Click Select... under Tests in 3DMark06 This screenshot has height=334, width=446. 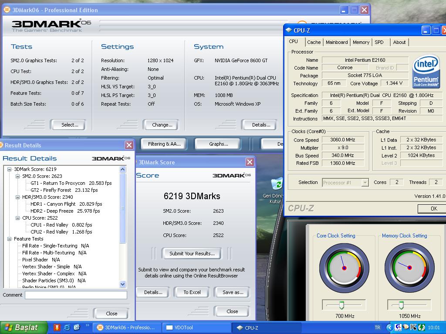coord(68,125)
